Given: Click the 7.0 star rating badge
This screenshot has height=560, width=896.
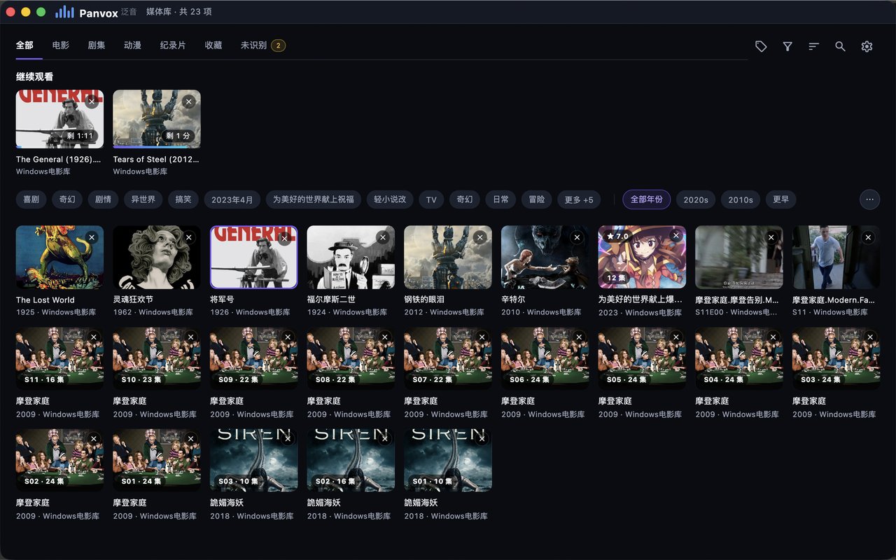Looking at the screenshot, I should (x=617, y=237).
